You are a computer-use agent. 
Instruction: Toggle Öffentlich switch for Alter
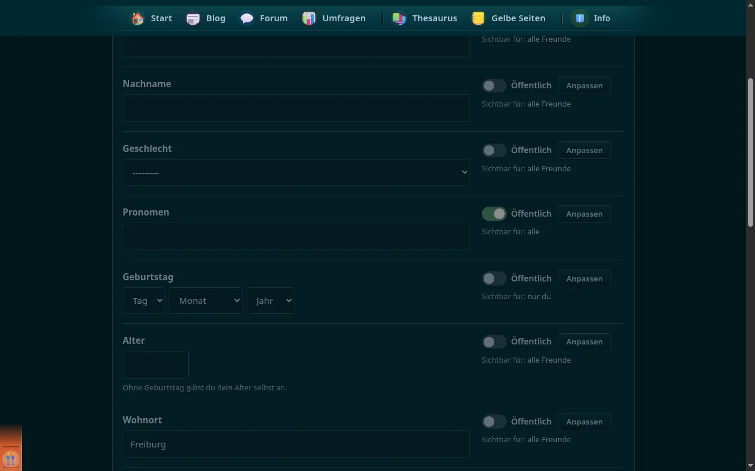tap(494, 341)
